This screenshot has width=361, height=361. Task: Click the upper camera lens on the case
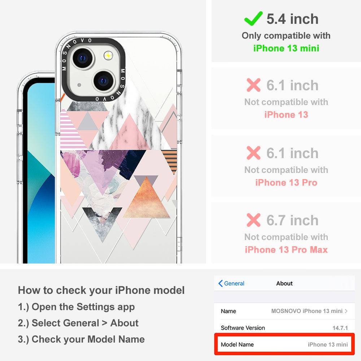click(x=83, y=58)
